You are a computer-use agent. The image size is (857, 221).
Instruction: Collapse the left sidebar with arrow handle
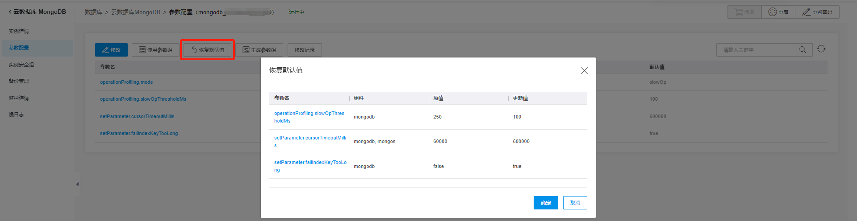click(x=77, y=184)
